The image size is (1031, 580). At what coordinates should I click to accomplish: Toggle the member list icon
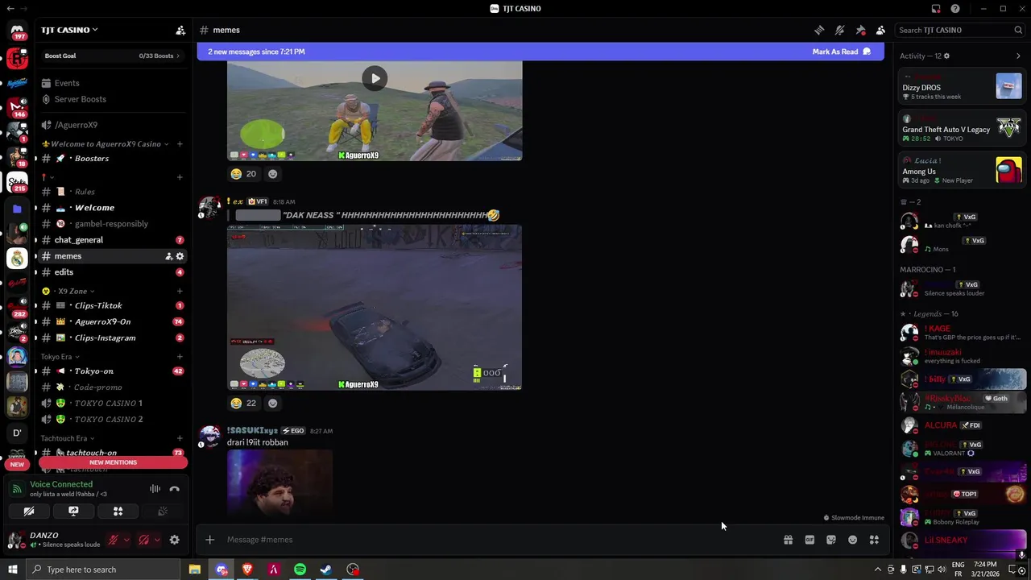(x=880, y=30)
